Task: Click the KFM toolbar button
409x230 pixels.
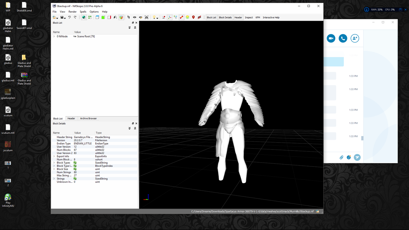Action: pyautogui.click(x=258, y=18)
